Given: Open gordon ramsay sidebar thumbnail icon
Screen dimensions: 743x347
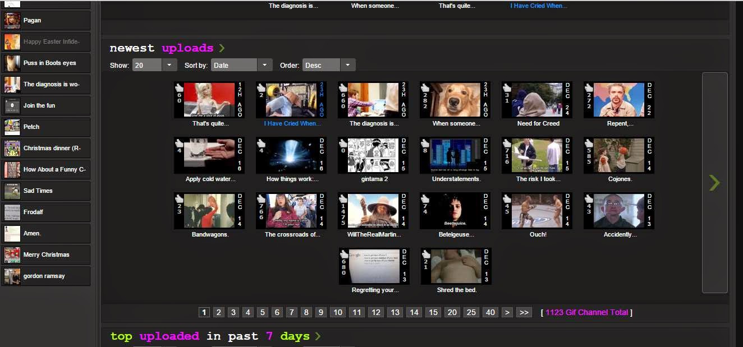Looking at the screenshot, I should (x=12, y=276).
